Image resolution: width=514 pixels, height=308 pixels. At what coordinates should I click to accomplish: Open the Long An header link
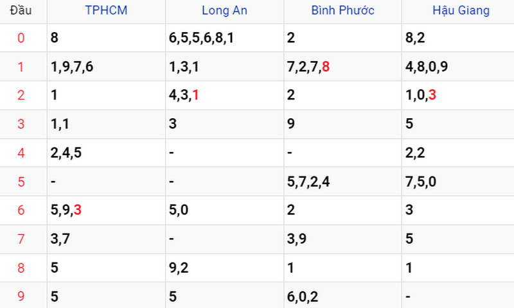click(224, 10)
